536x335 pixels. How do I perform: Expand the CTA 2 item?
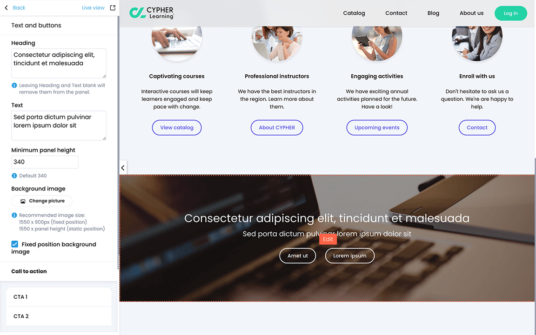[x=59, y=316]
